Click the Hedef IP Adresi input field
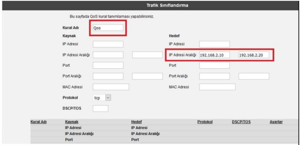The height and width of the screenshot is (145, 300). (214, 44)
